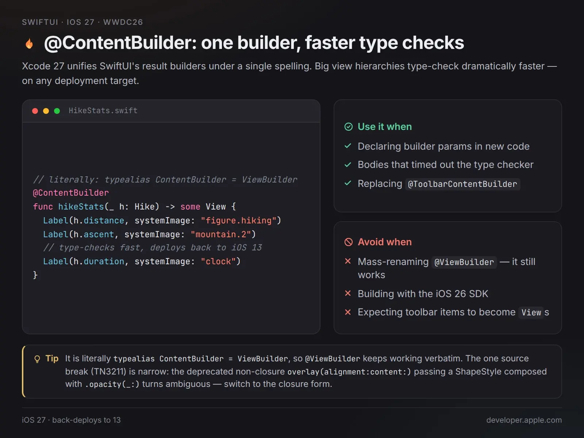Click the 'func hikeStats(_ h: Hike)' code line

(134, 207)
